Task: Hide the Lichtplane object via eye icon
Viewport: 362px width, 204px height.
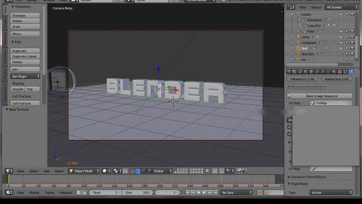Action: click(x=341, y=42)
